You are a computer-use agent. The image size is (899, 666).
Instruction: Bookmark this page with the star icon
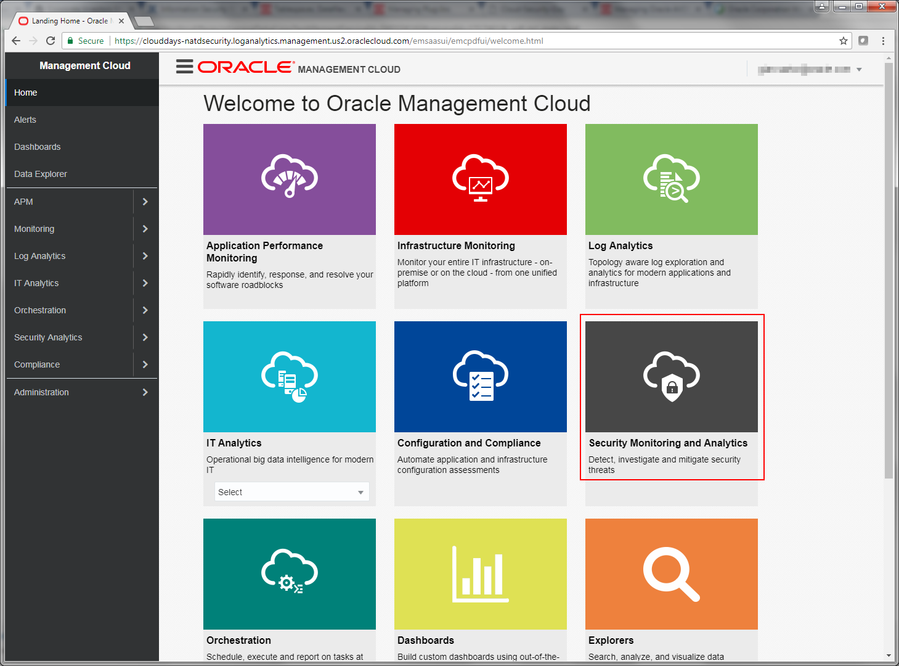click(844, 41)
